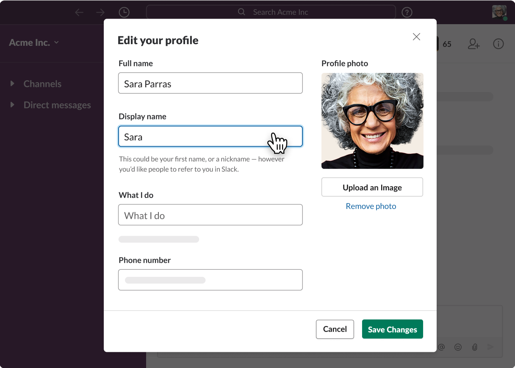
Task: Click your profile avatar in the top bar
Action: 499,12
